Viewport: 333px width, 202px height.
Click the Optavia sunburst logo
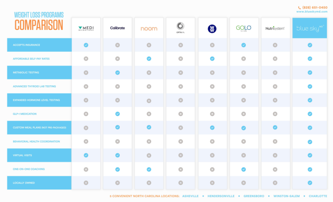[x=180, y=27]
